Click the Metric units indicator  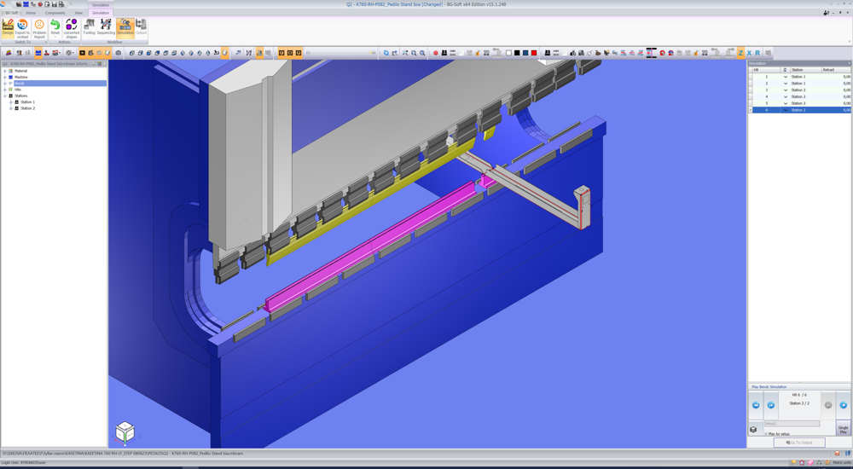(x=842, y=462)
